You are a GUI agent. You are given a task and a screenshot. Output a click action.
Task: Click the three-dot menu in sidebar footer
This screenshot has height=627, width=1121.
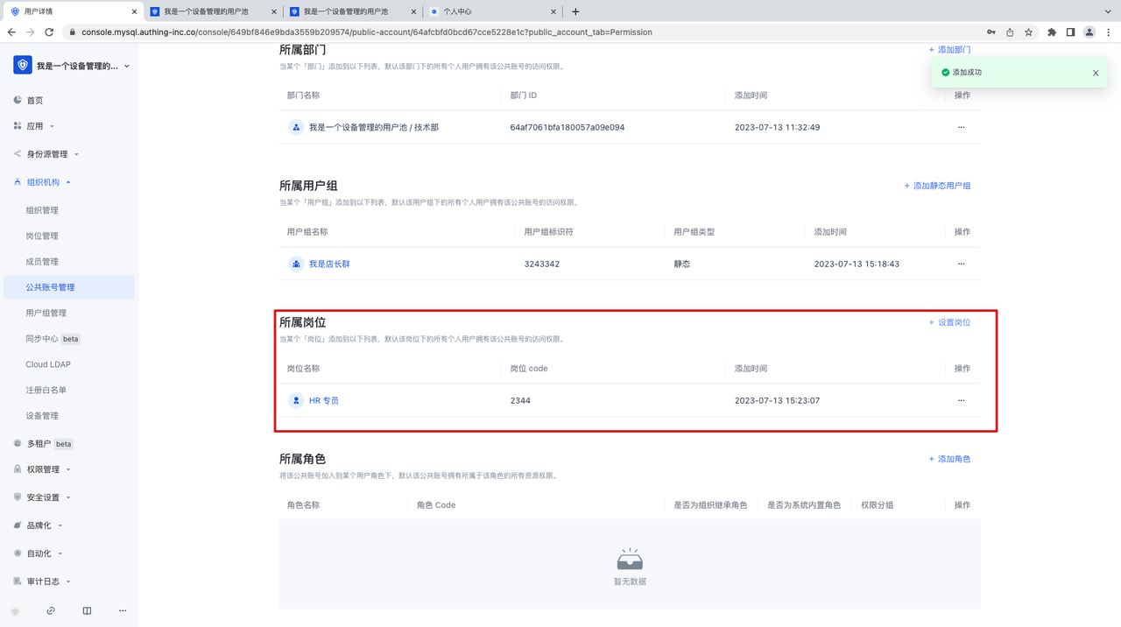pyautogui.click(x=123, y=610)
